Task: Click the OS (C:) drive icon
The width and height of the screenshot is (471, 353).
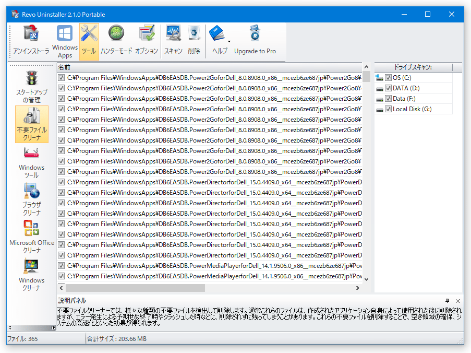Action: point(379,78)
